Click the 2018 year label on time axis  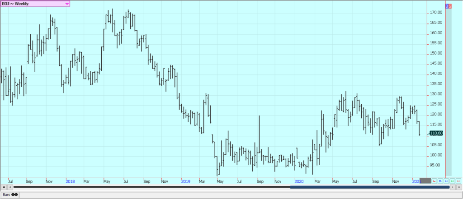coord(70,181)
